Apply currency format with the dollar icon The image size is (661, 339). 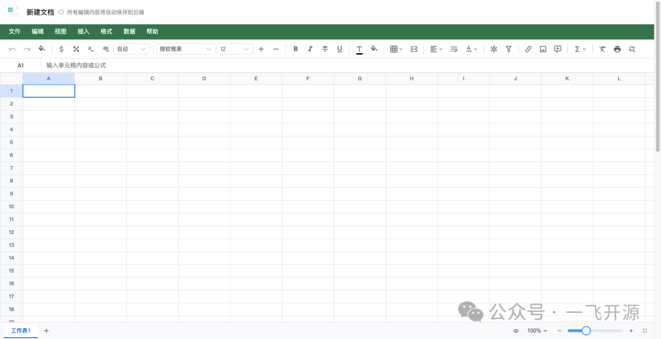click(x=61, y=49)
